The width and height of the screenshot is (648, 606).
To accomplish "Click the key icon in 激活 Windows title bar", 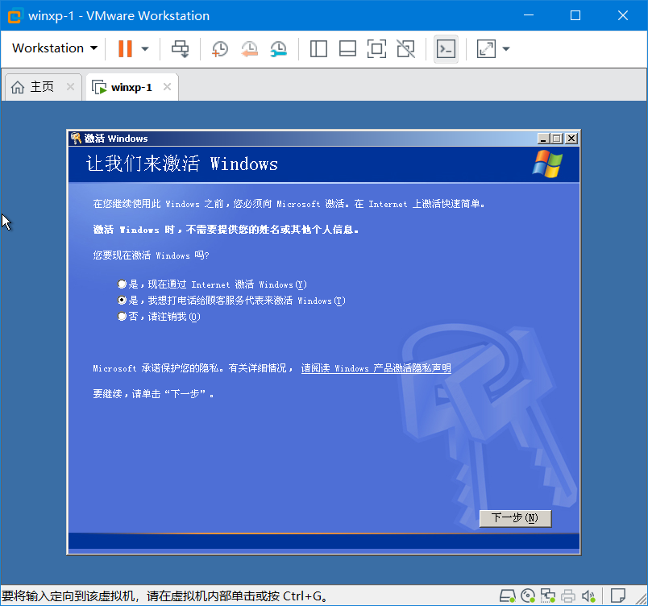I will pos(76,139).
